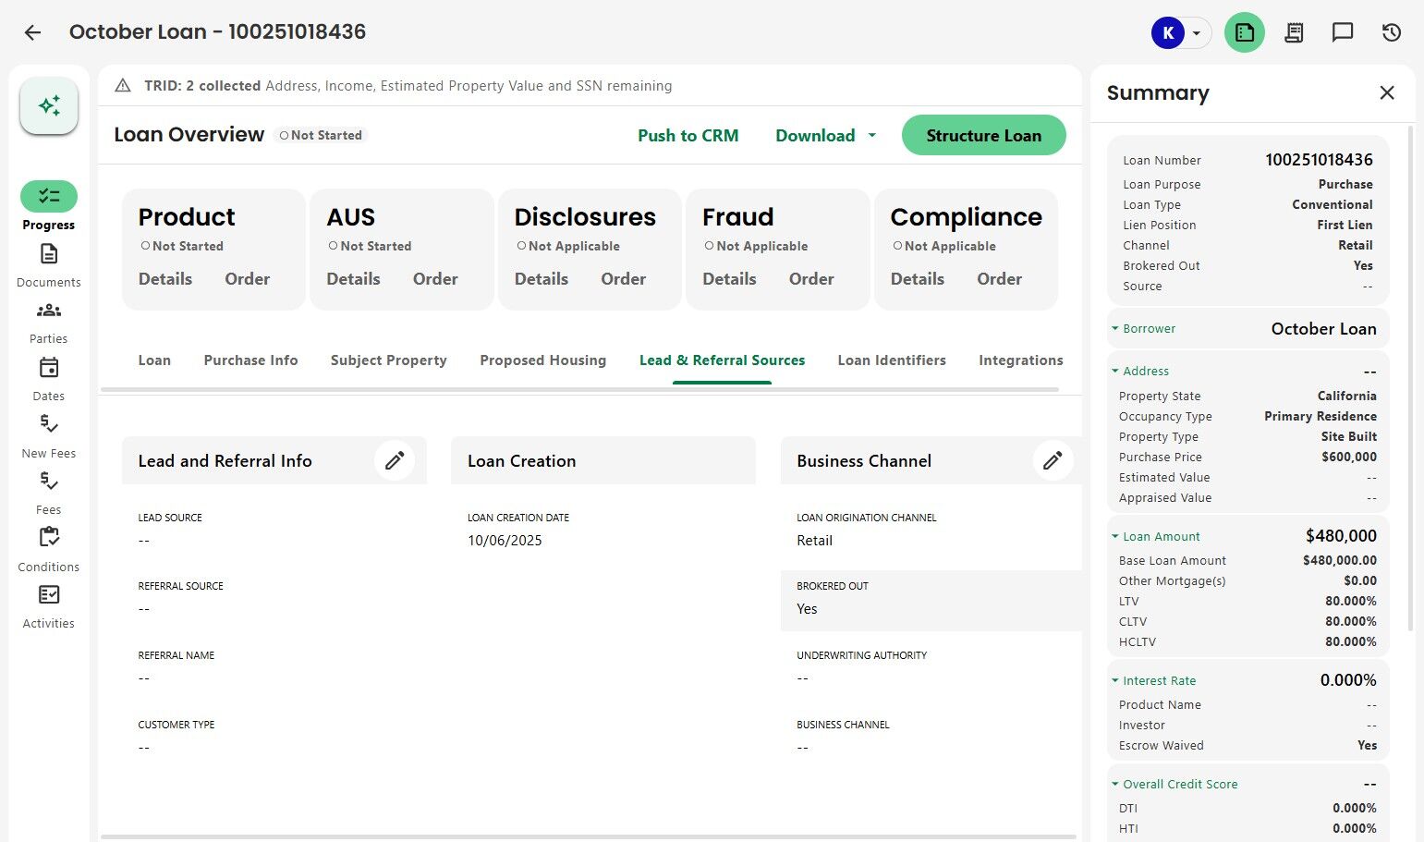Click the Conventional loan type value
Screen dimensions: 1424x842
point(1333,204)
